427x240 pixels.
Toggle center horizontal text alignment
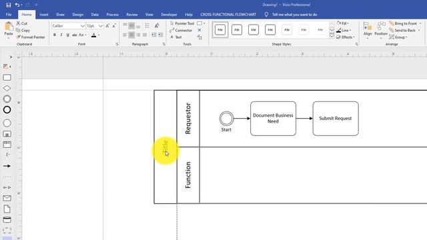coord(131,35)
